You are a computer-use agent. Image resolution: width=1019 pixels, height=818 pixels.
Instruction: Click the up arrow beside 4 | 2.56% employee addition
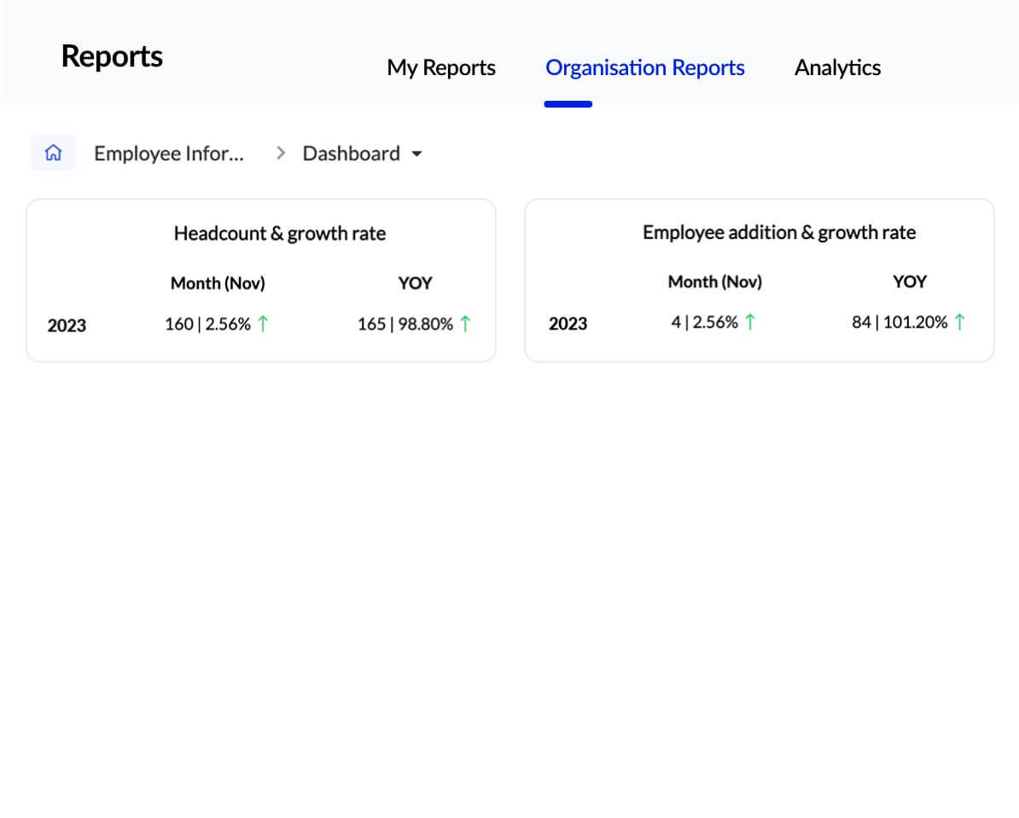coord(750,322)
